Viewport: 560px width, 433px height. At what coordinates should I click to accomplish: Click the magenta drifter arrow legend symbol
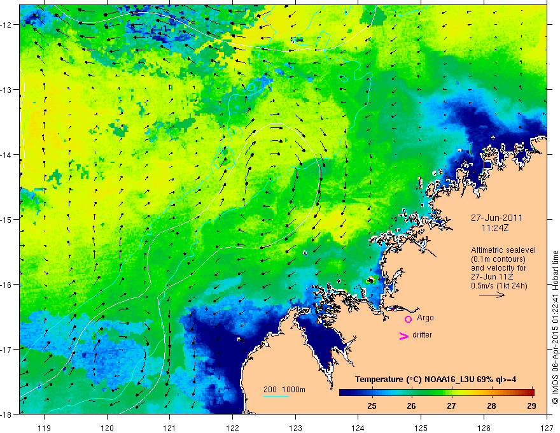(404, 336)
